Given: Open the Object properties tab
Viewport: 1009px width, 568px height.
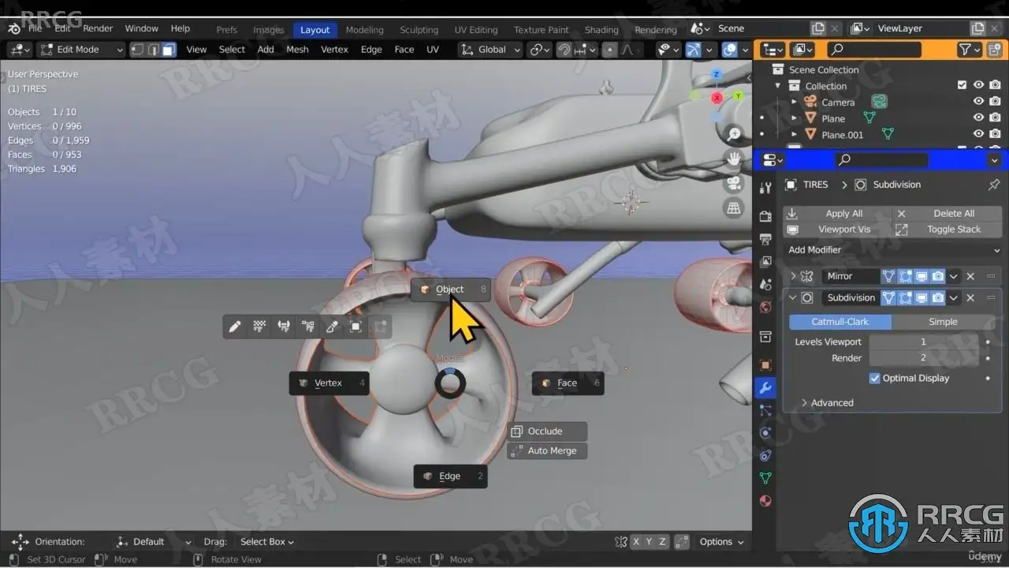Looking at the screenshot, I should click(765, 365).
